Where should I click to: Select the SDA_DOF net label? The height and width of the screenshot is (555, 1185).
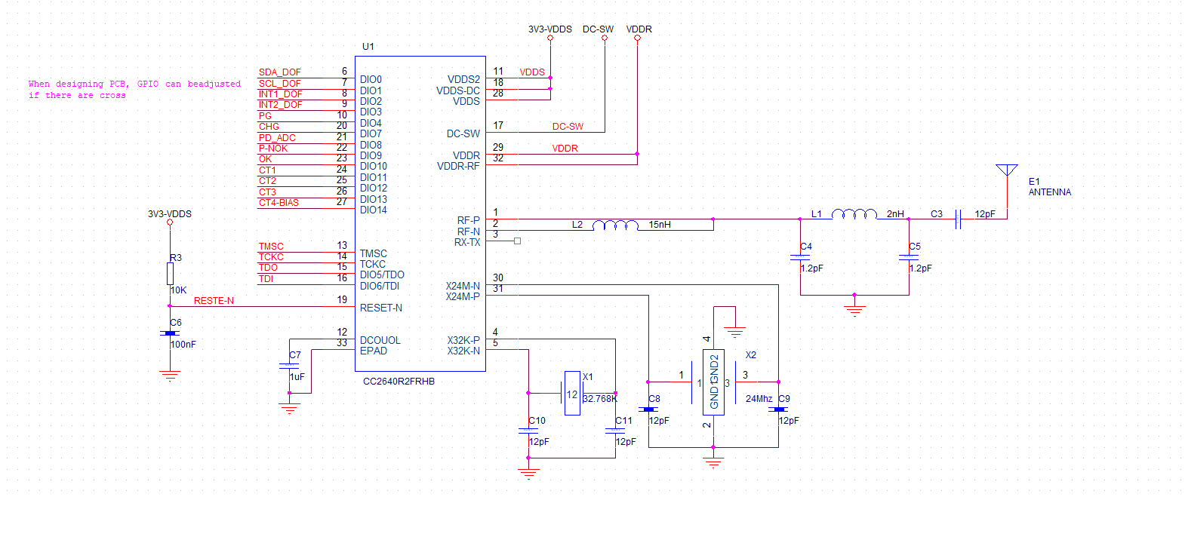click(x=280, y=72)
